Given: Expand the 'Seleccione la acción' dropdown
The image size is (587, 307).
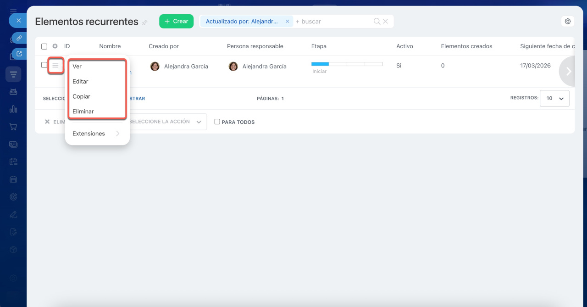Looking at the screenshot, I should 165,122.
